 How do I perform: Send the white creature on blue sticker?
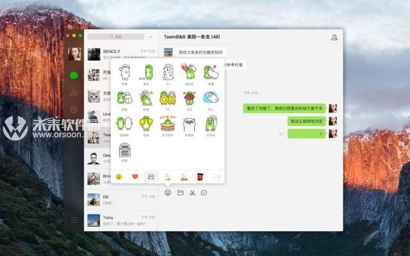click(x=211, y=98)
